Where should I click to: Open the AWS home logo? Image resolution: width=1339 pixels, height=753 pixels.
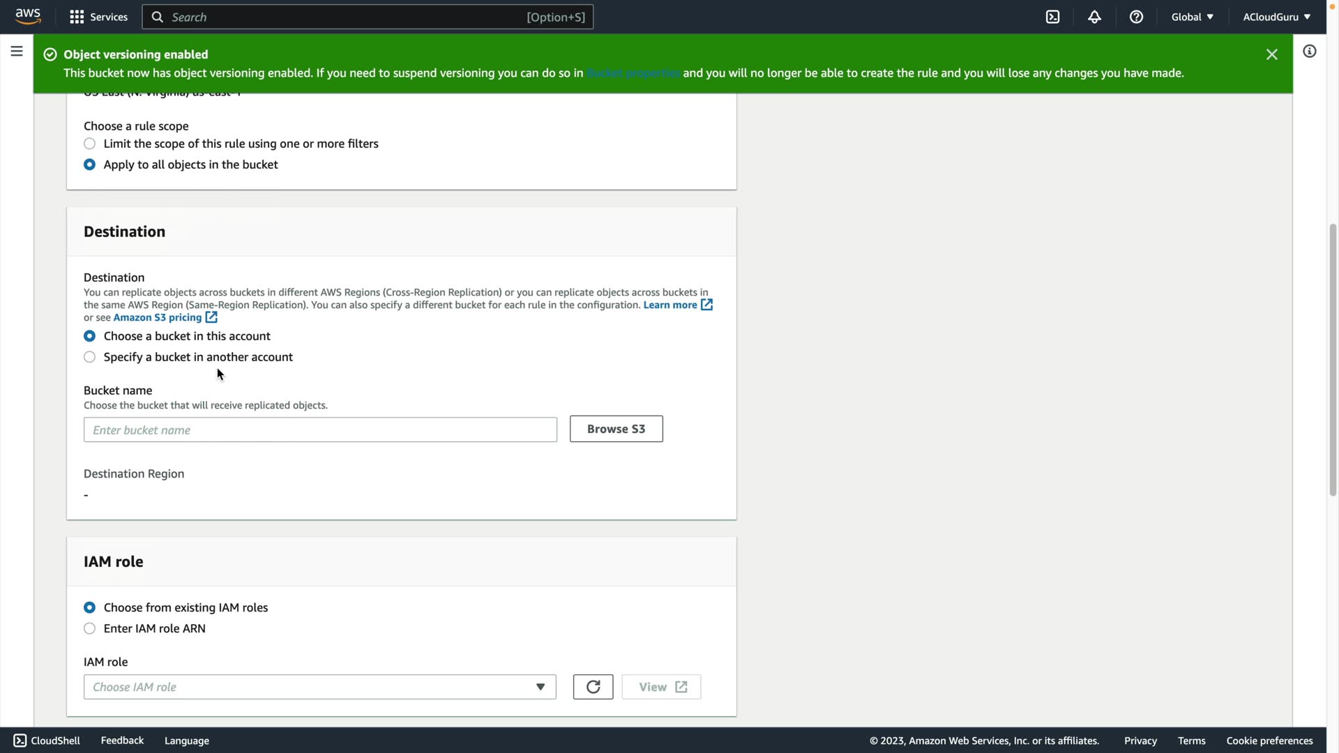(x=28, y=17)
